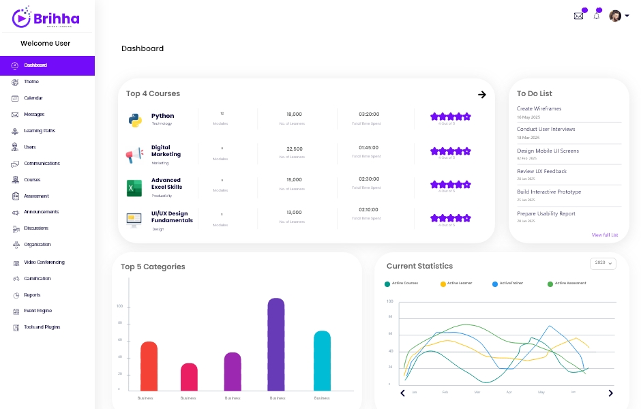Open Messages from the sidebar
641x409 pixels.
coord(14,114)
